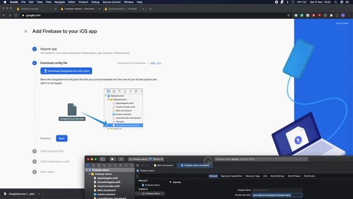Open Chrome three-dot menu
353x199 pixels.
click(349, 15)
